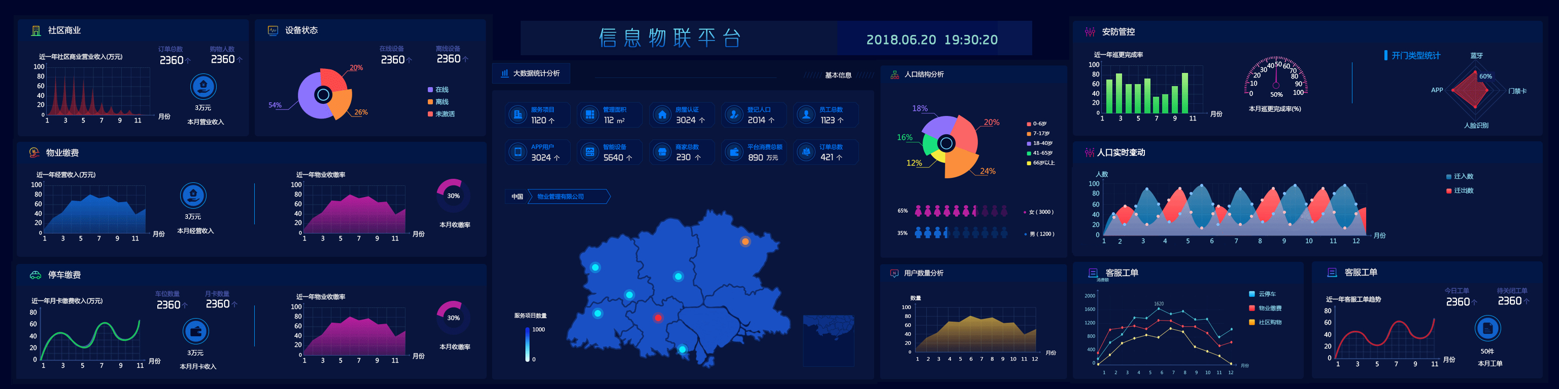The height and width of the screenshot is (389, 1559).
Task: Toggle the 迁入数 series legend
Action: tap(1460, 177)
